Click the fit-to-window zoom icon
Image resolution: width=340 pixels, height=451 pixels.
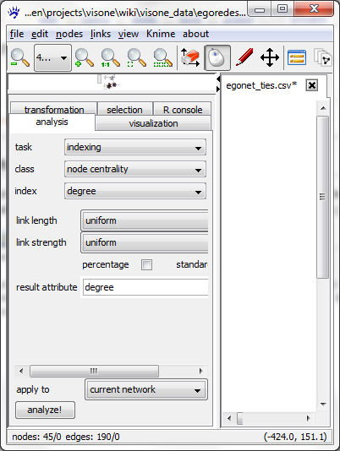pyautogui.click(x=136, y=57)
